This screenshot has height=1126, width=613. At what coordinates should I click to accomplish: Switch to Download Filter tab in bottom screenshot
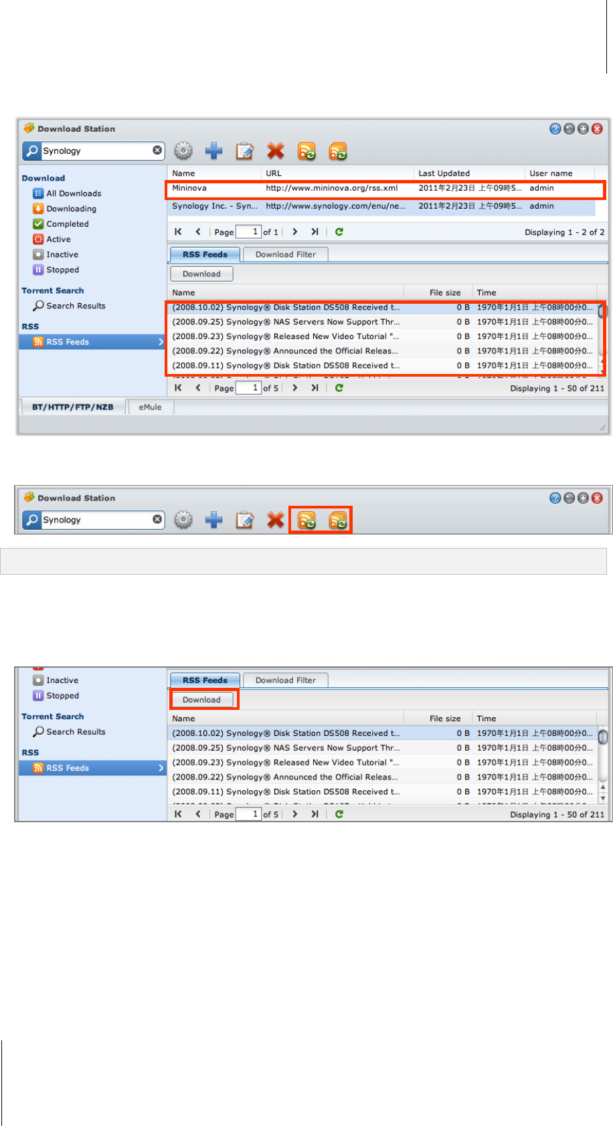(286, 680)
